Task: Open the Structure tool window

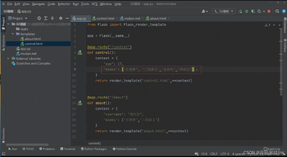Action: tap(4, 43)
